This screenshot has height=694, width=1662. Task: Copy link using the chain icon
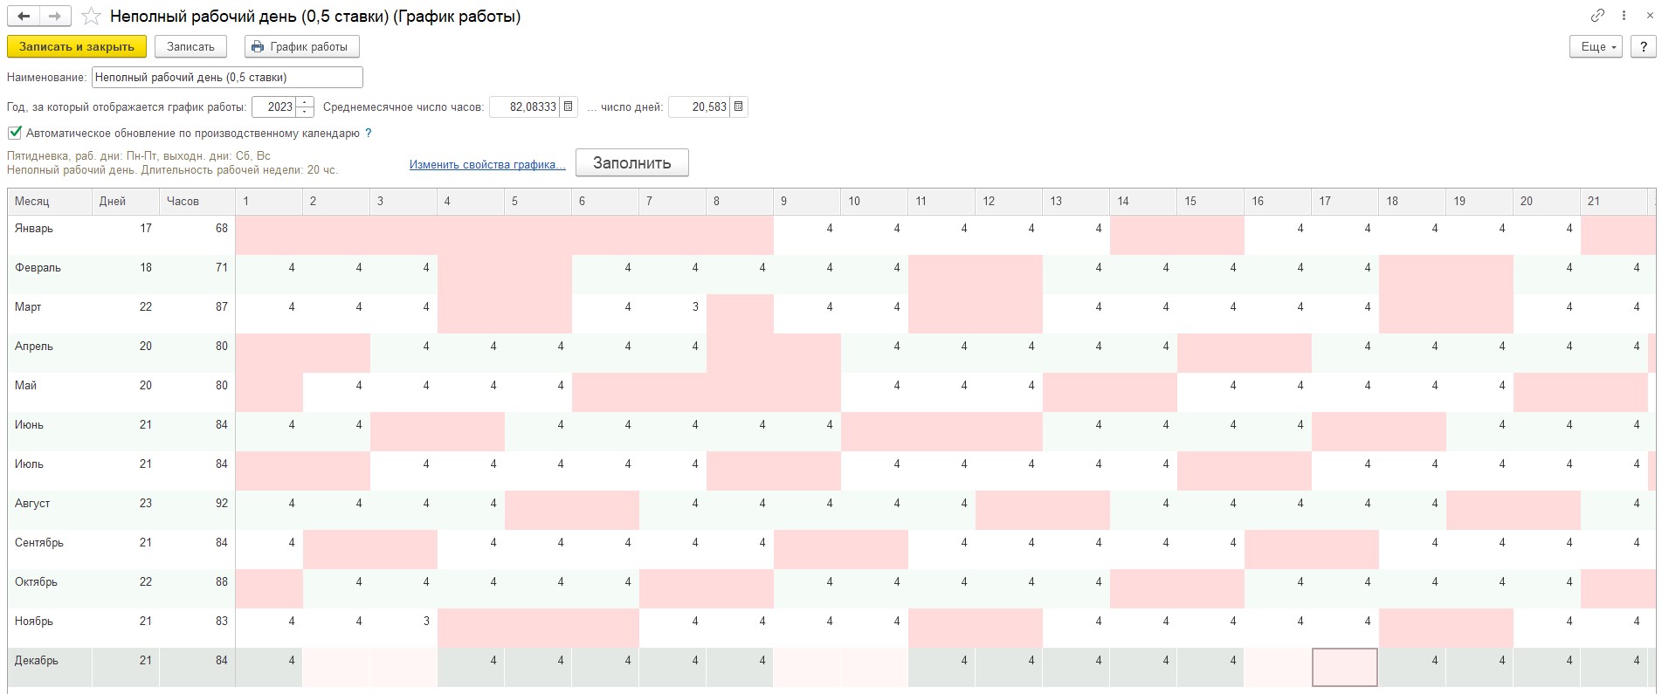point(1597,16)
